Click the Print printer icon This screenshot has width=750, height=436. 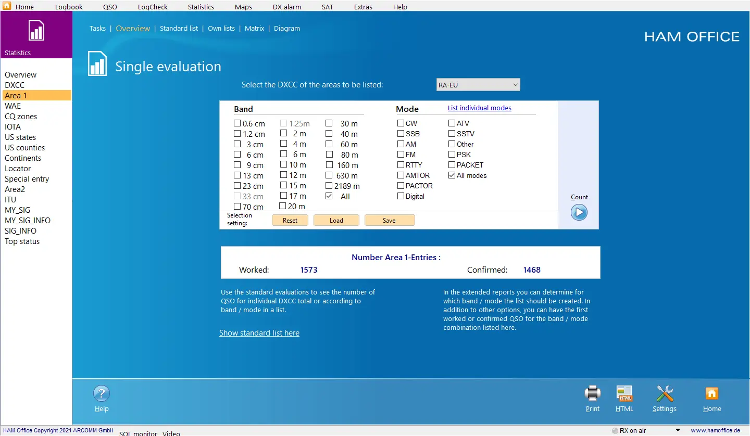[x=593, y=393]
